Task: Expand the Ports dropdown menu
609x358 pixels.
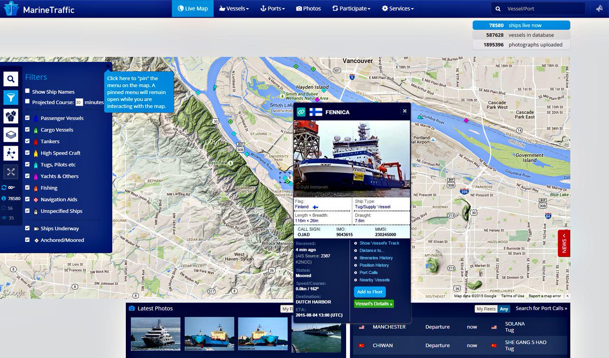Action: [273, 9]
